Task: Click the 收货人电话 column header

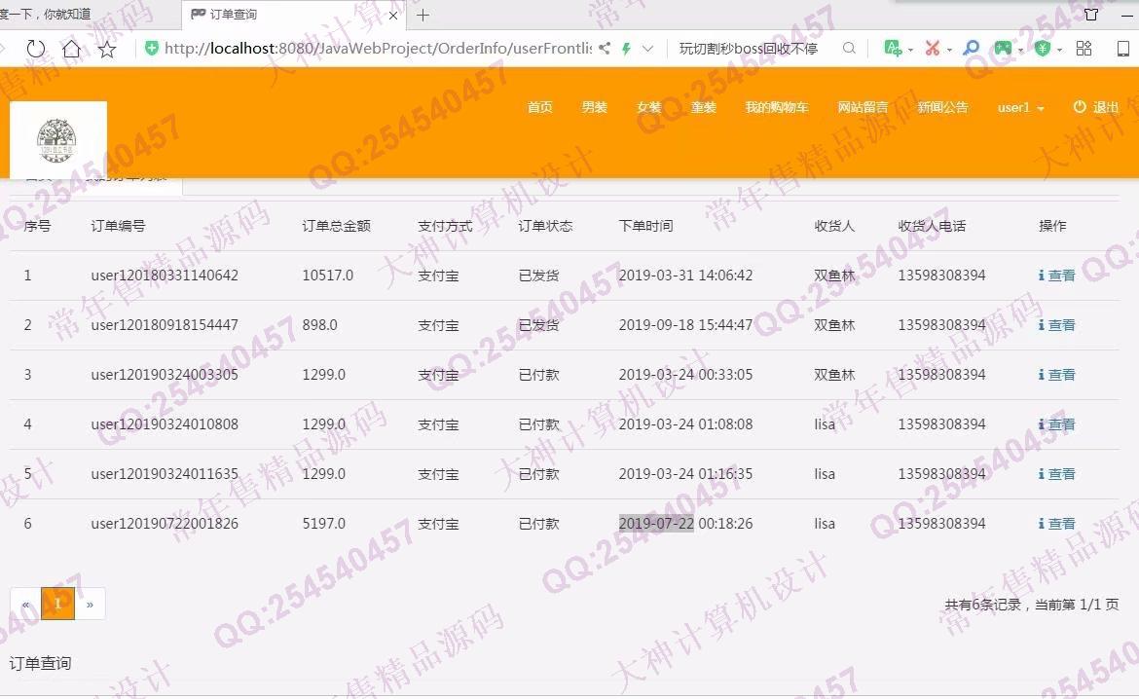Action: [x=932, y=226]
